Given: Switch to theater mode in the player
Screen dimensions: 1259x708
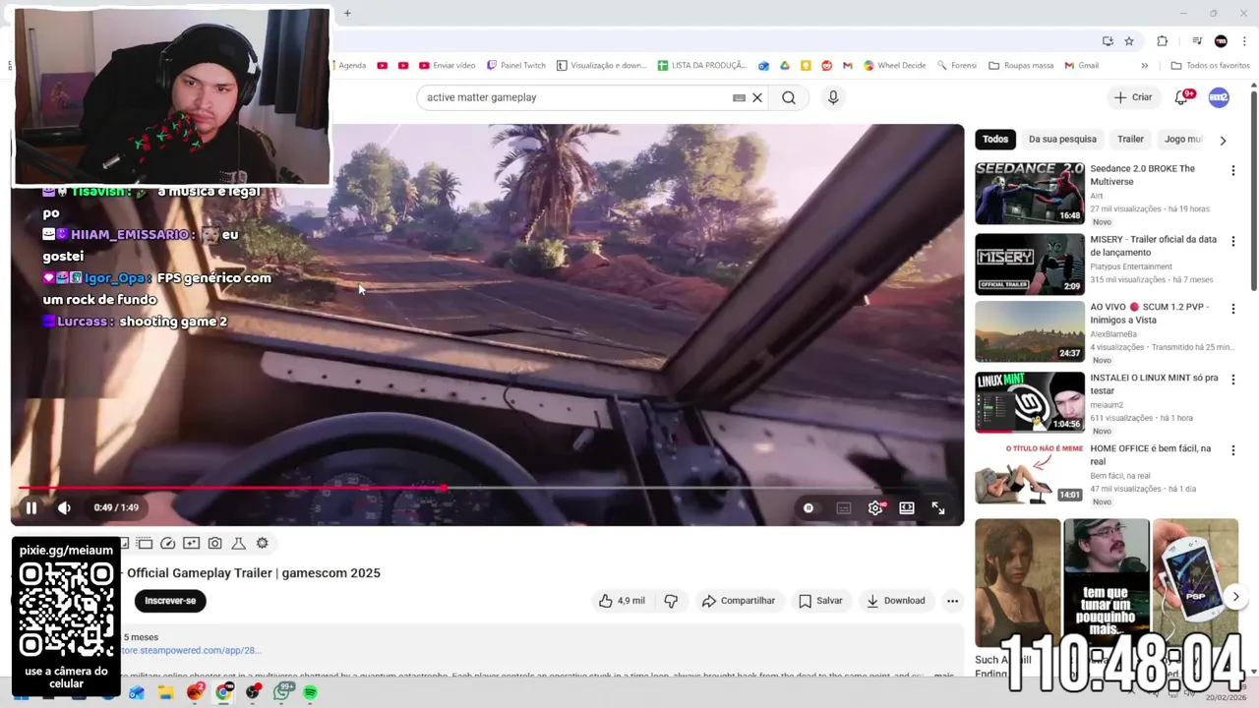Looking at the screenshot, I should click(907, 507).
